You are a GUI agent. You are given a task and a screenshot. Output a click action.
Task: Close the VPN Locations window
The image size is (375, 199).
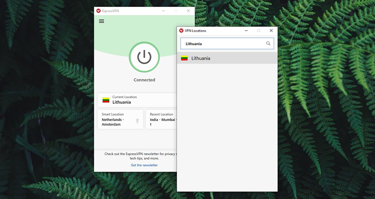point(271,31)
